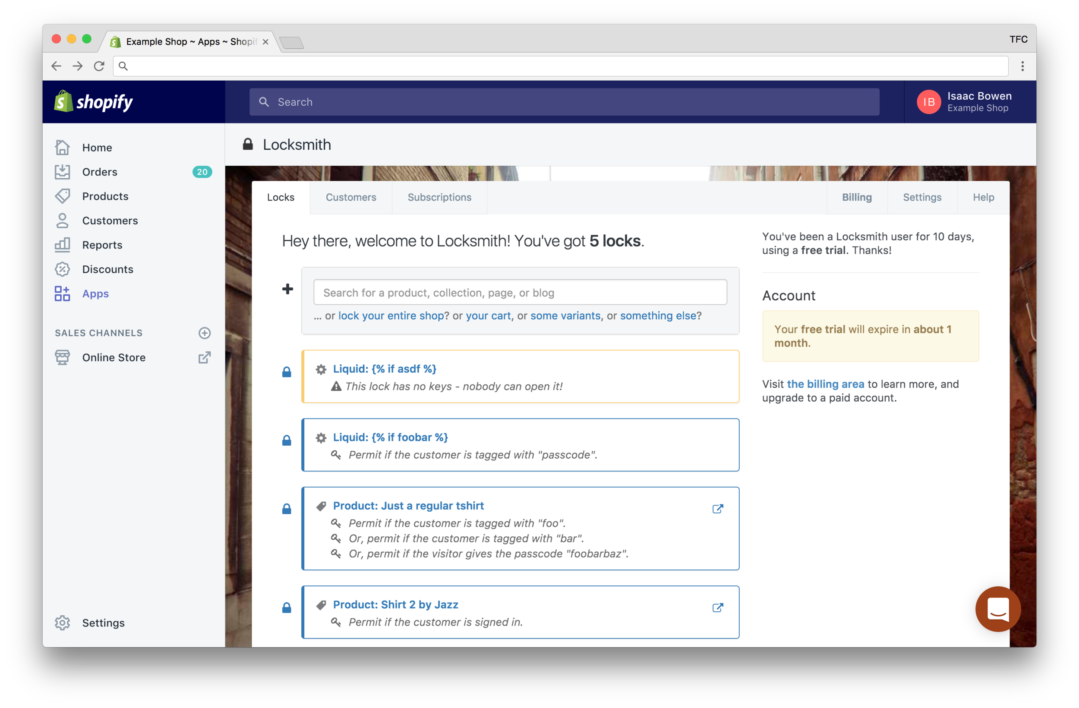
Task: Open the Subscriptions tab
Action: pyautogui.click(x=439, y=197)
